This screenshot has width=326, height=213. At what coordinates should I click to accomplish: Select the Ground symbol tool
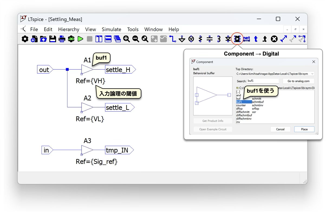click(x=182, y=39)
